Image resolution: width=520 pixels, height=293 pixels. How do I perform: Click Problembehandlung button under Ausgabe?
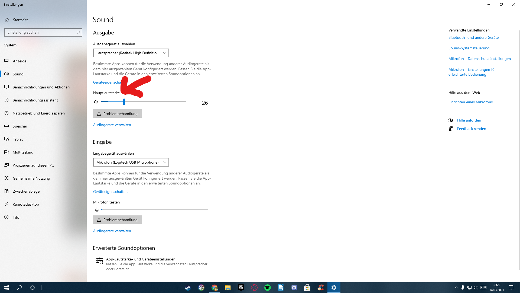[x=117, y=114]
